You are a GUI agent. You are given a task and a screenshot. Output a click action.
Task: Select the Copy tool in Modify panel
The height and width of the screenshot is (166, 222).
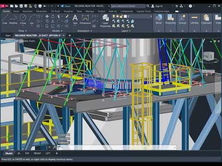coord(47,21)
